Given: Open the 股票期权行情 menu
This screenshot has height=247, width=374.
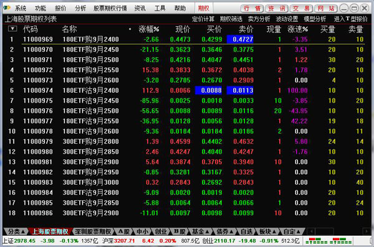Looking at the screenshot, I should pyautogui.click(x=110, y=8).
